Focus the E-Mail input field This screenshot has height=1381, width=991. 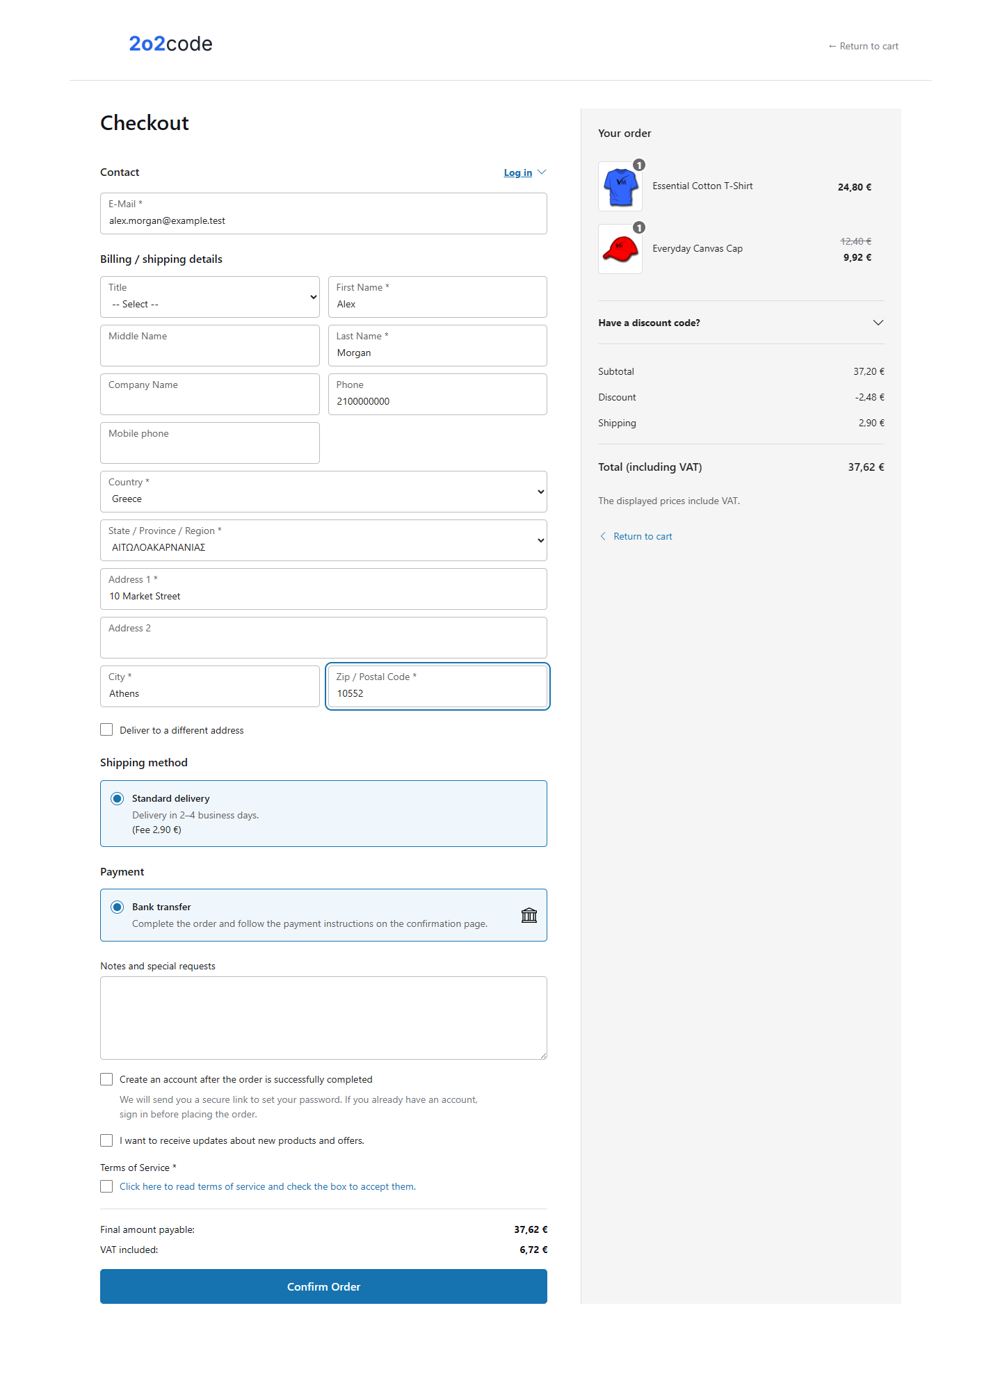[x=323, y=213]
